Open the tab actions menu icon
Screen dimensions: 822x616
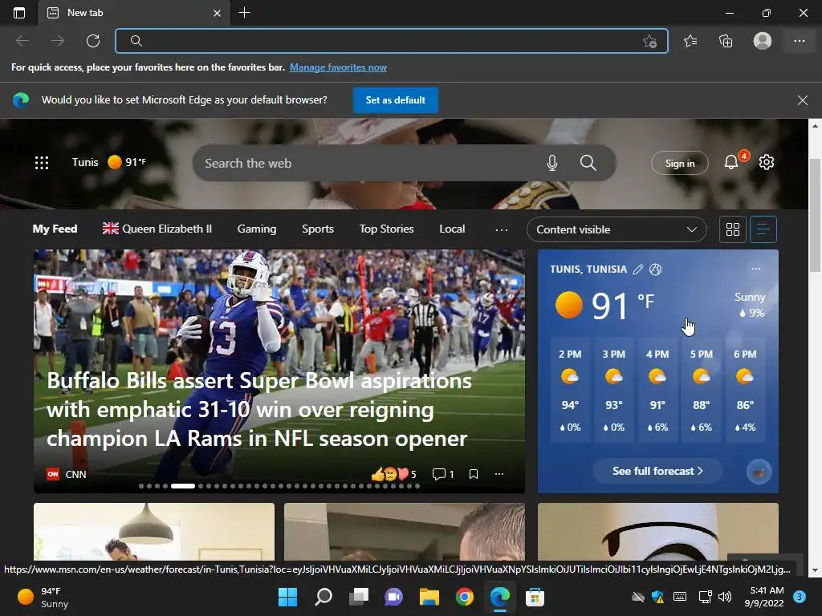click(19, 13)
